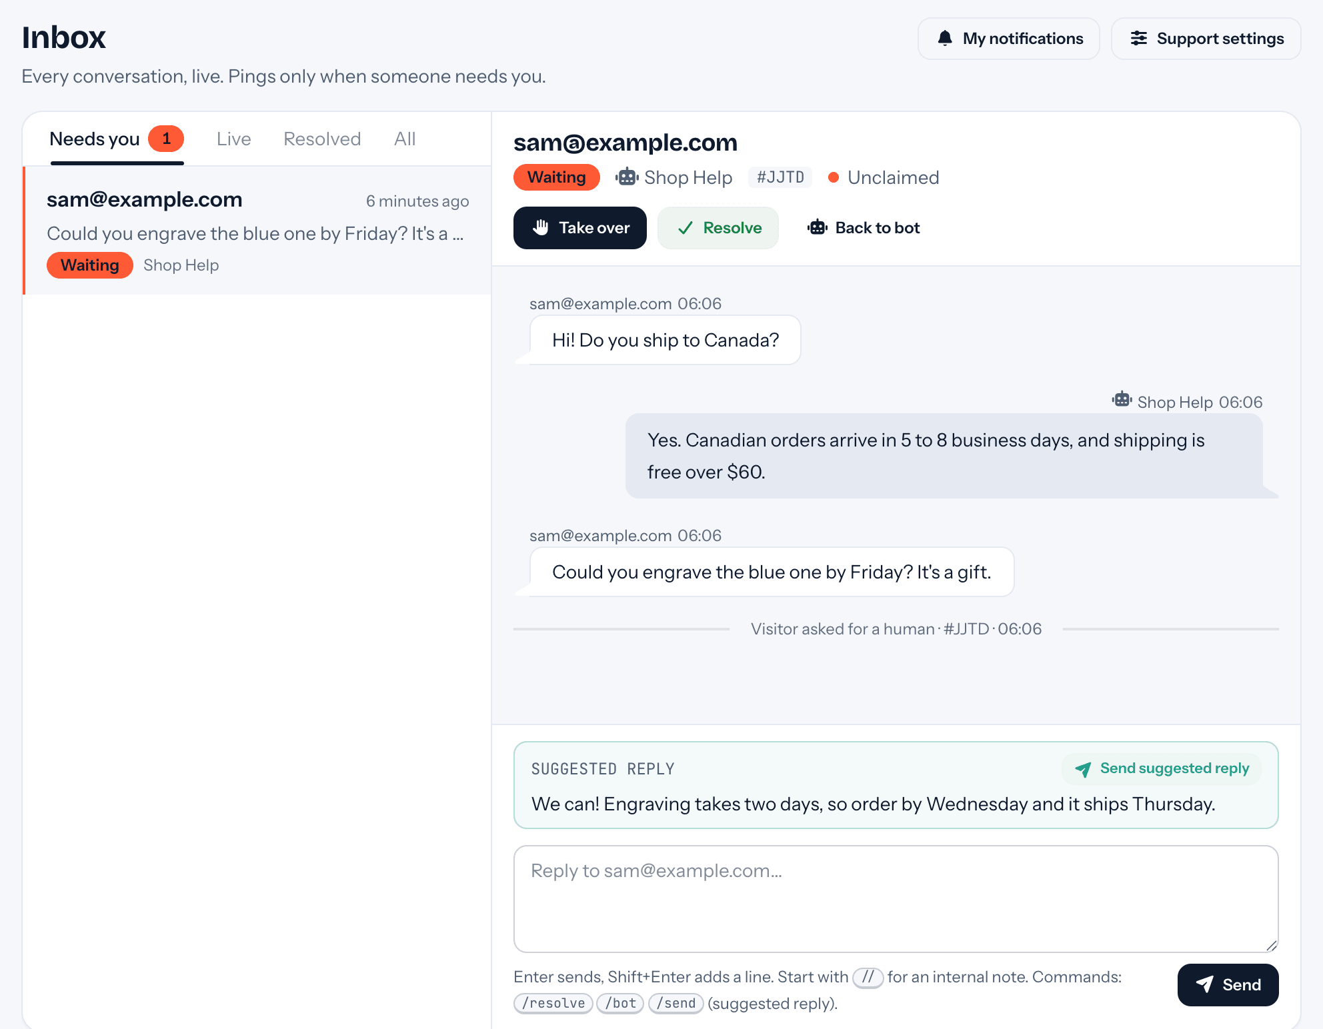Click the '6 minutes ago' timestamp
Image resolution: width=1323 pixels, height=1029 pixels.
(x=417, y=201)
